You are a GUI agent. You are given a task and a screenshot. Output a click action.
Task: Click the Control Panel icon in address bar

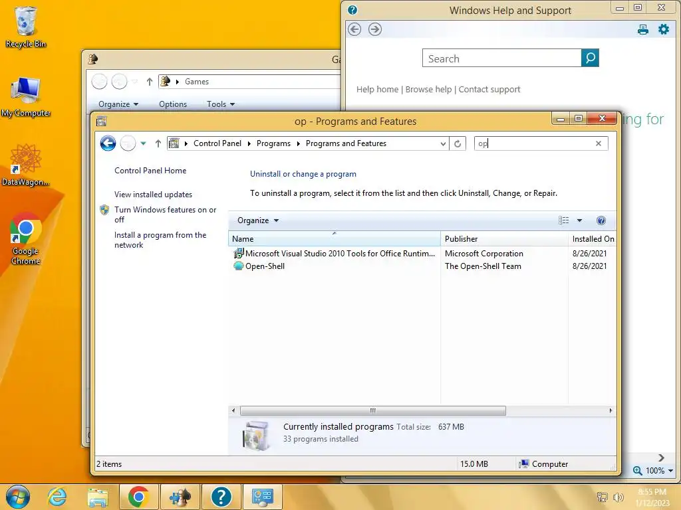pyautogui.click(x=174, y=143)
